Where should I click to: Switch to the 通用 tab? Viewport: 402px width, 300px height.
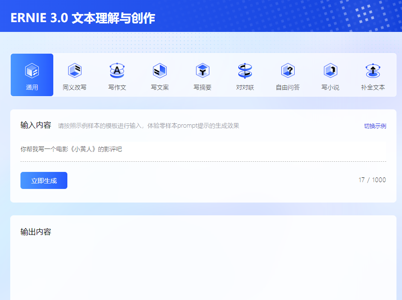pyautogui.click(x=32, y=75)
